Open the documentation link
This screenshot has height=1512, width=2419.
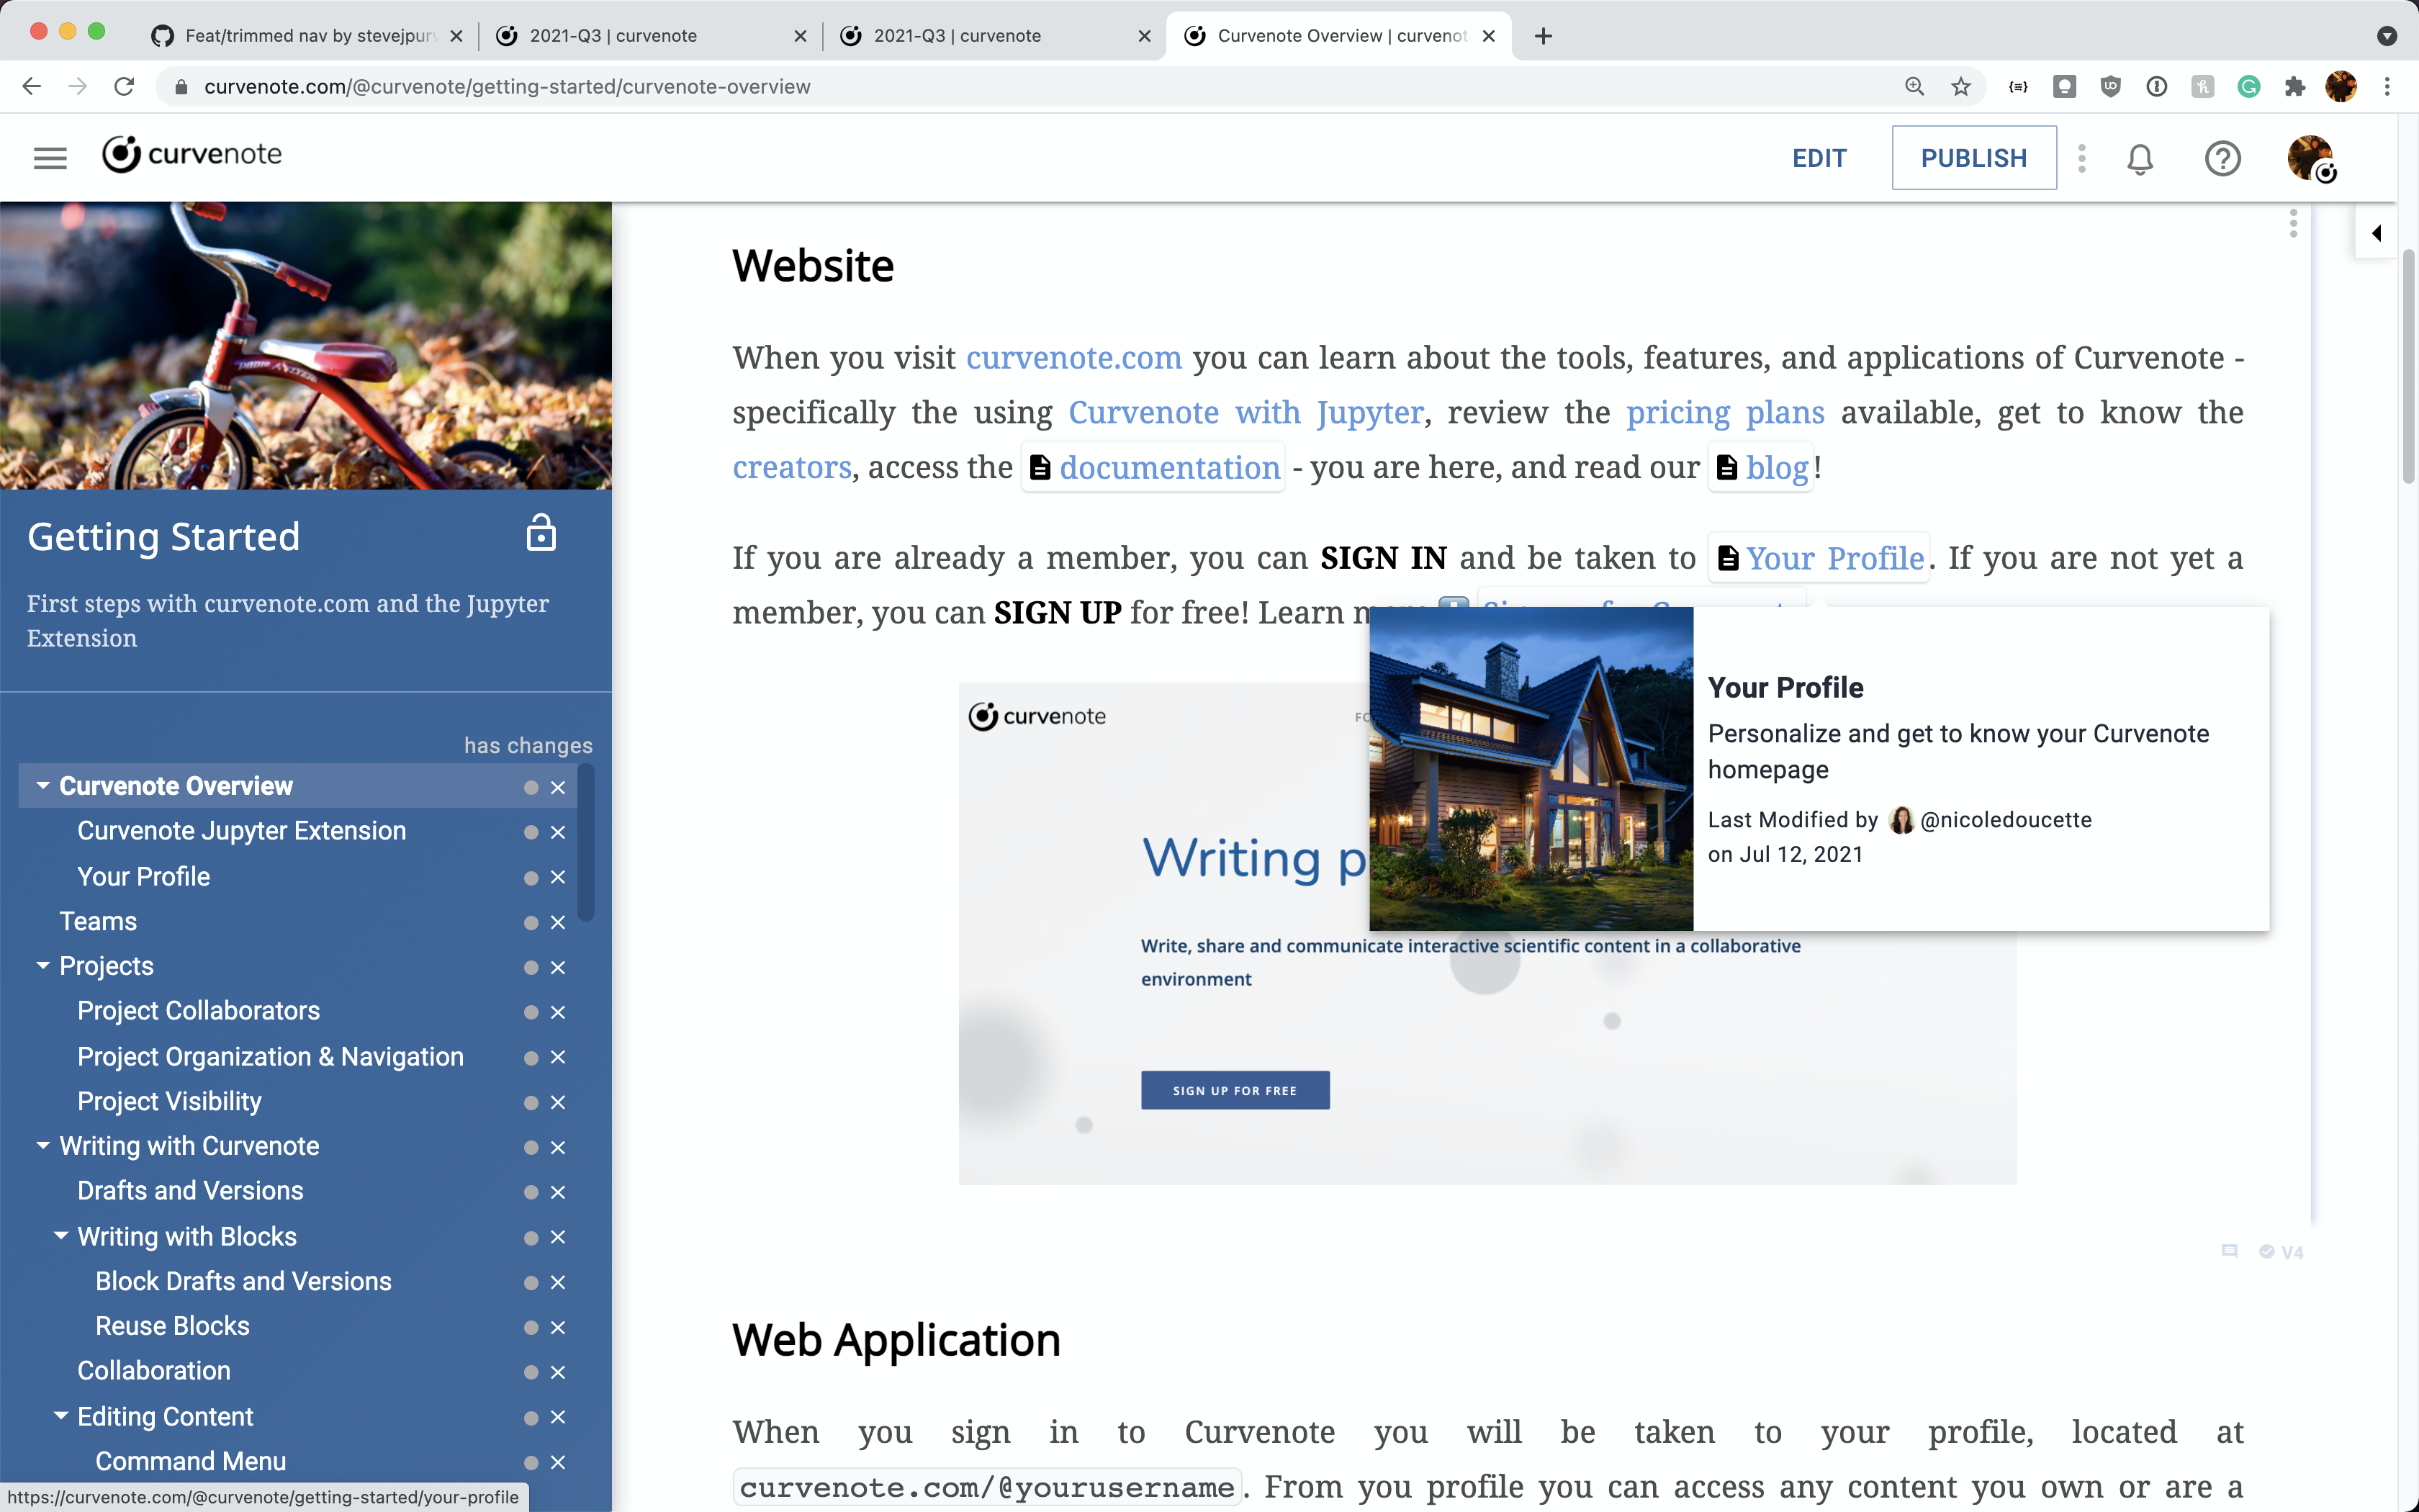(1155, 468)
